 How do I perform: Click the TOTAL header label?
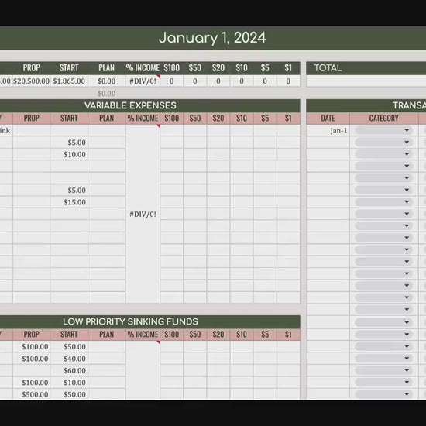328,68
